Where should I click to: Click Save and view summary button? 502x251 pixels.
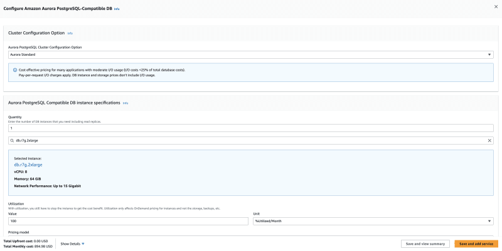[x=425, y=243]
